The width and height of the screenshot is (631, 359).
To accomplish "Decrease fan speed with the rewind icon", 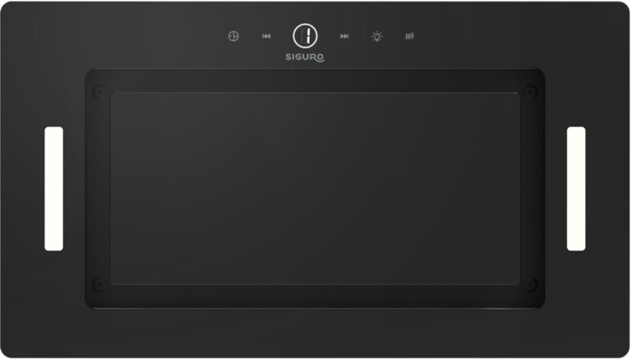I will pos(266,36).
